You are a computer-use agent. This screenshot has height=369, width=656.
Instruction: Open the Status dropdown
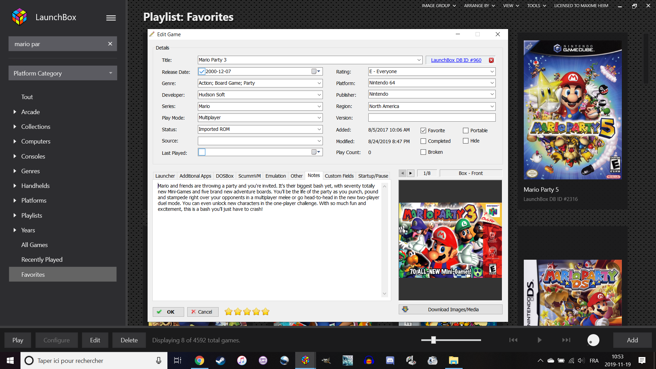point(319,129)
